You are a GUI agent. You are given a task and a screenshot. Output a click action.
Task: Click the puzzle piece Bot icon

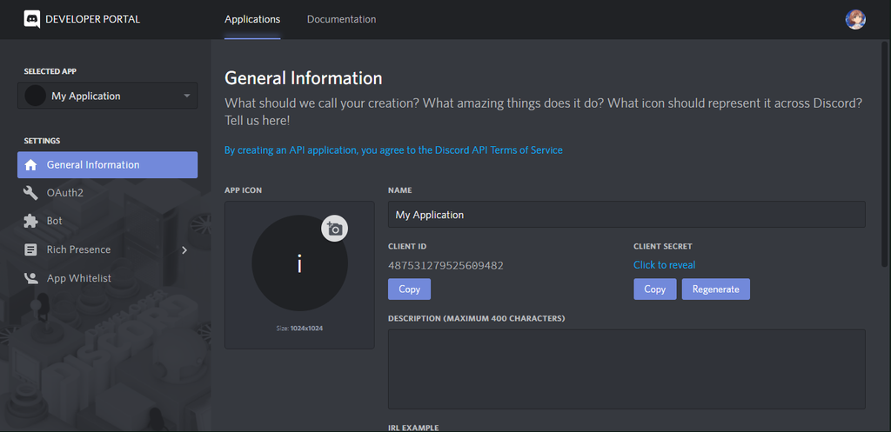tap(30, 221)
